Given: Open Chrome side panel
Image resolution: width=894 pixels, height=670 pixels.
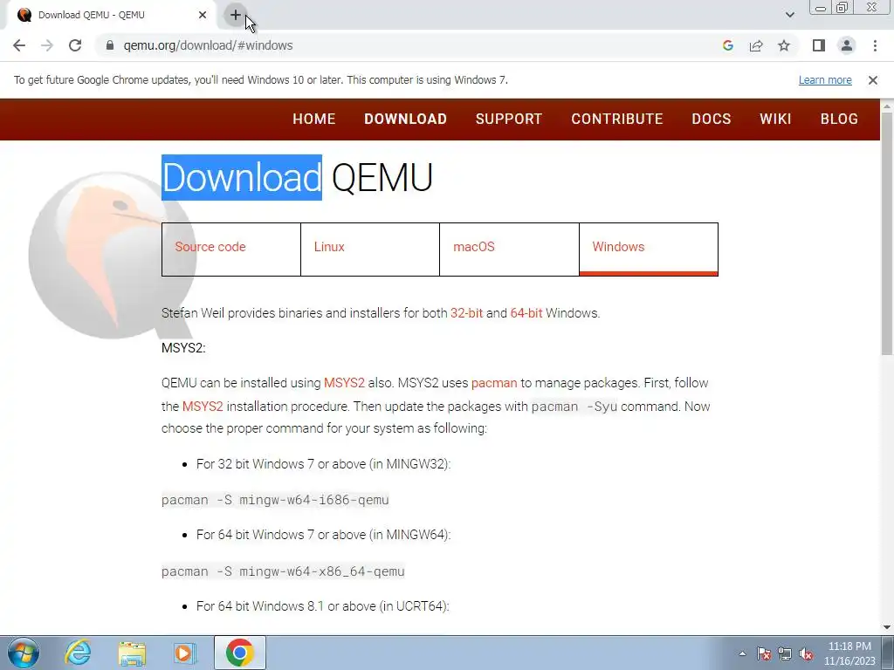Looking at the screenshot, I should pos(819,45).
